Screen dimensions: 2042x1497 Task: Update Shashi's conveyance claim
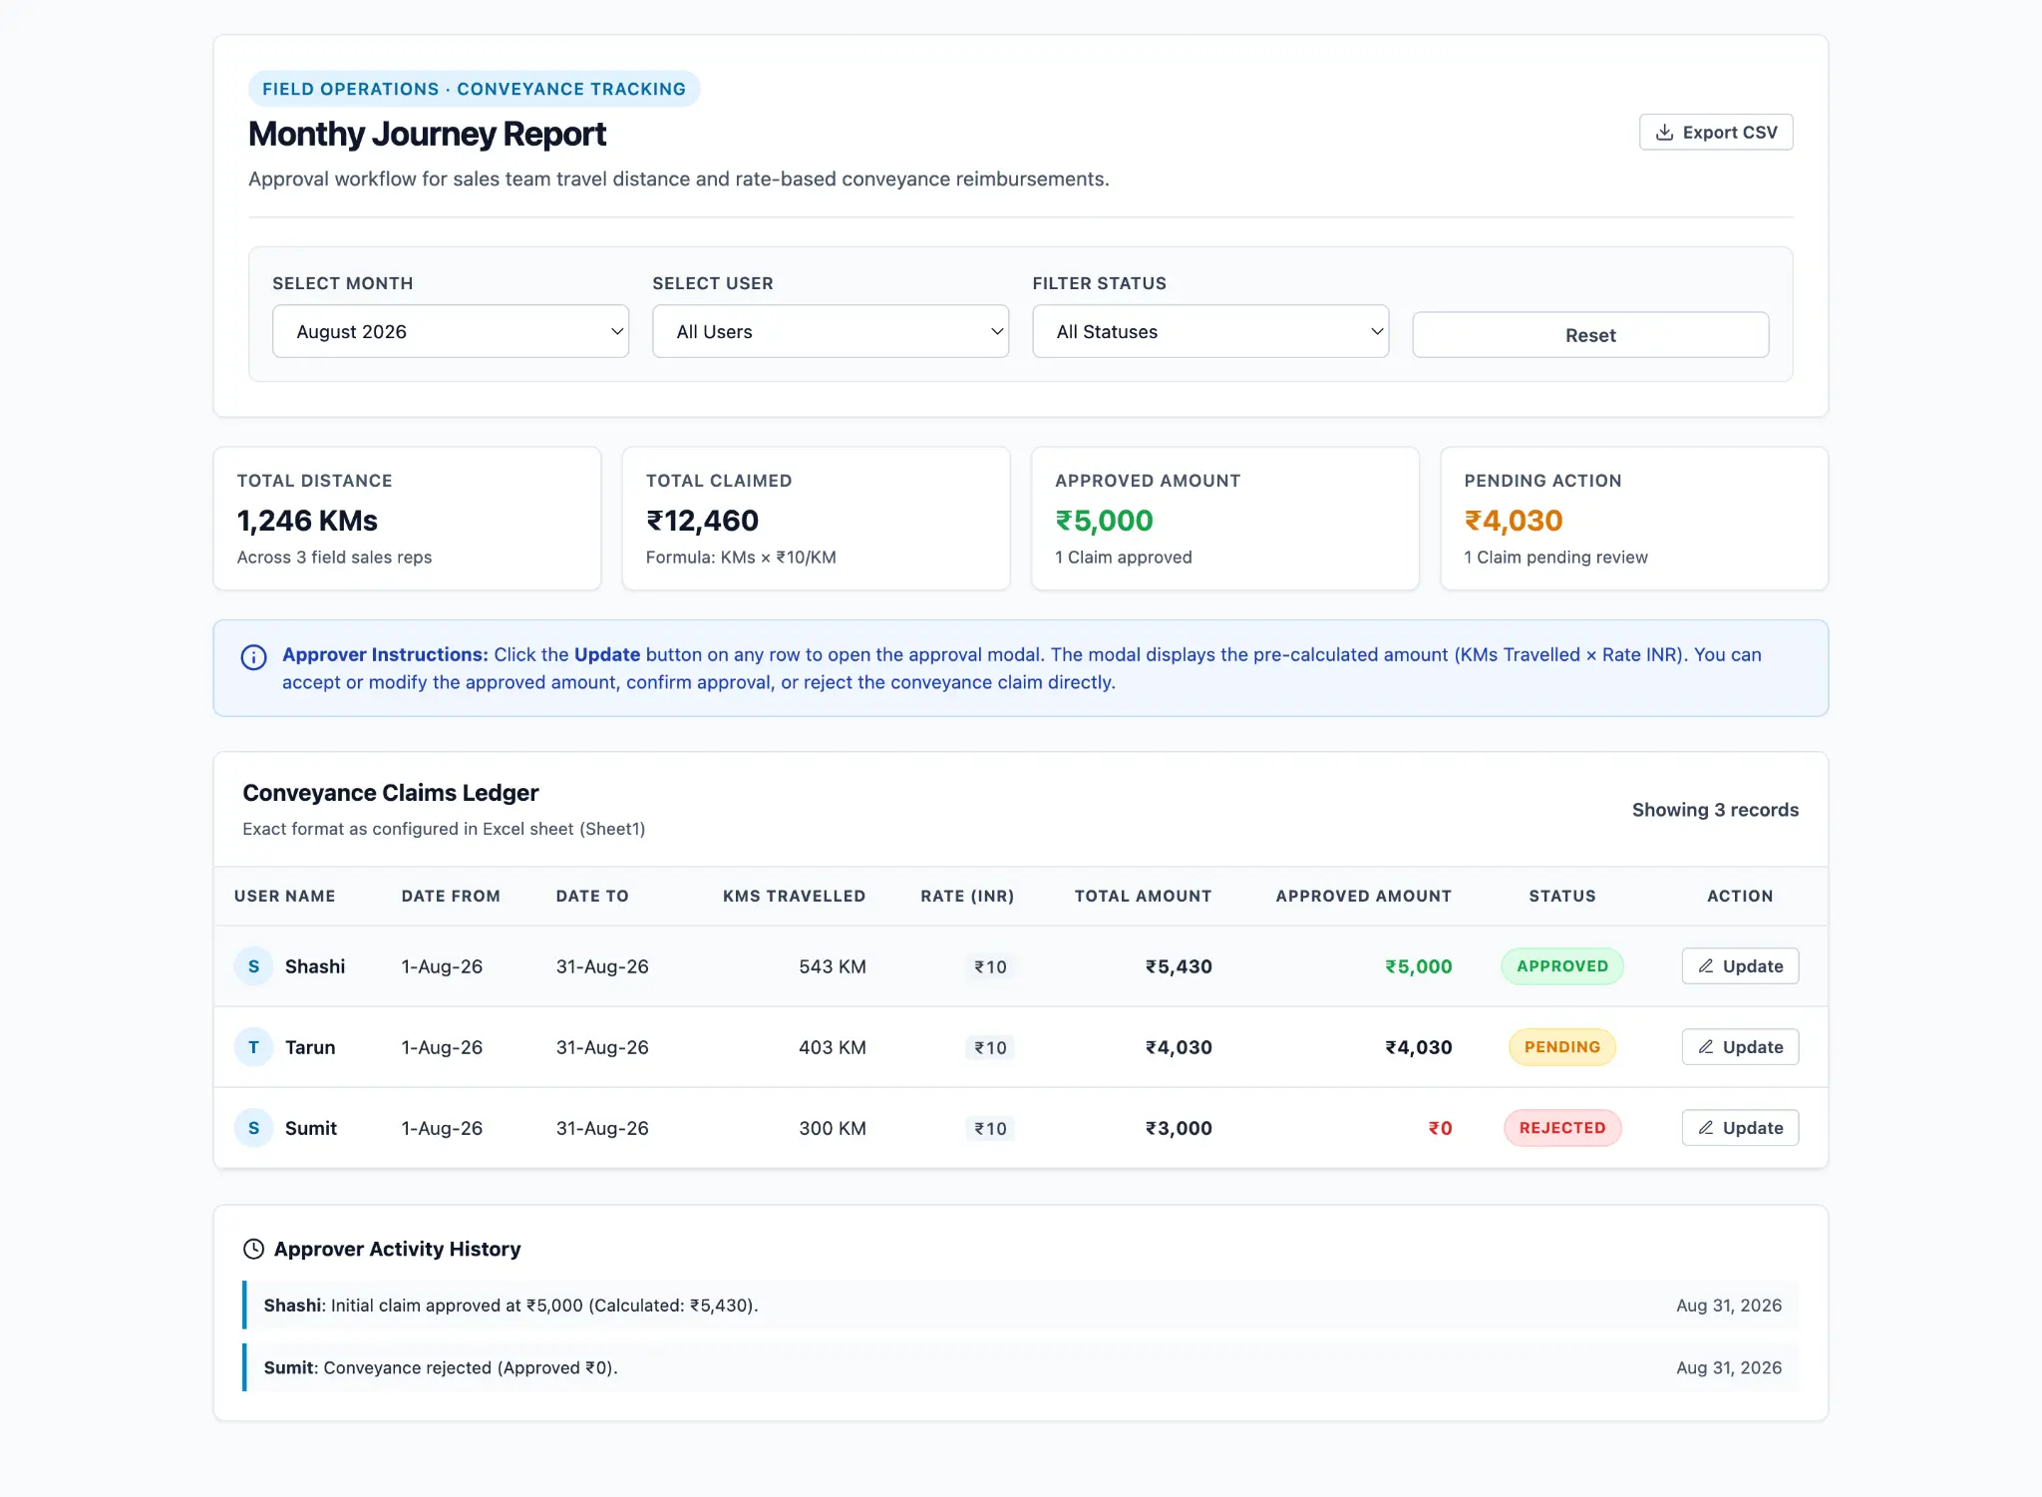pyautogui.click(x=1740, y=966)
